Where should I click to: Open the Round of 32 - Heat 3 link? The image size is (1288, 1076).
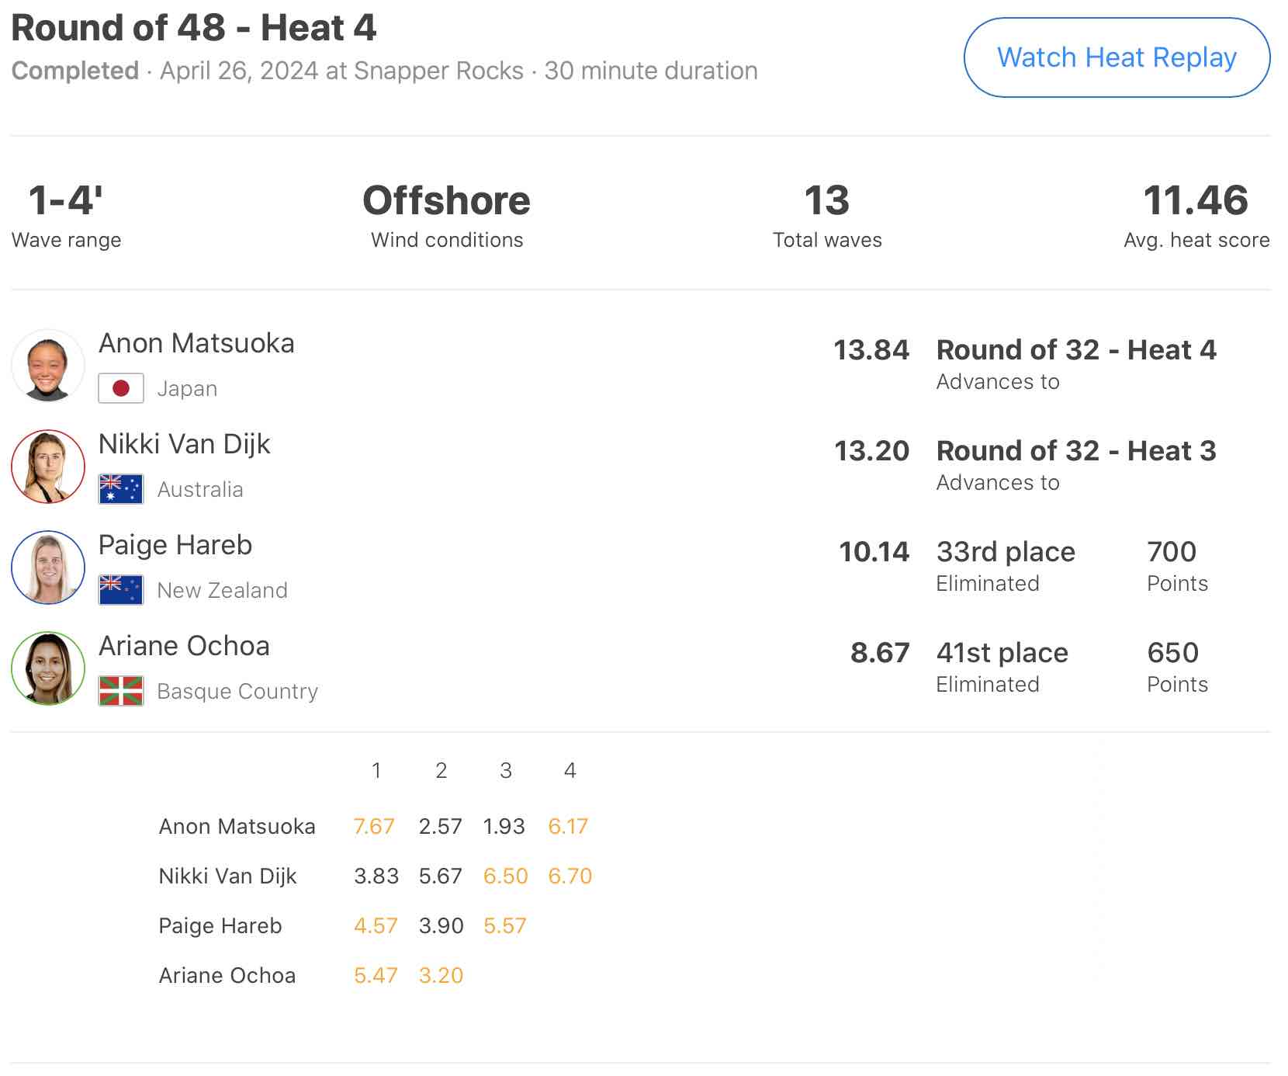coord(1075,451)
